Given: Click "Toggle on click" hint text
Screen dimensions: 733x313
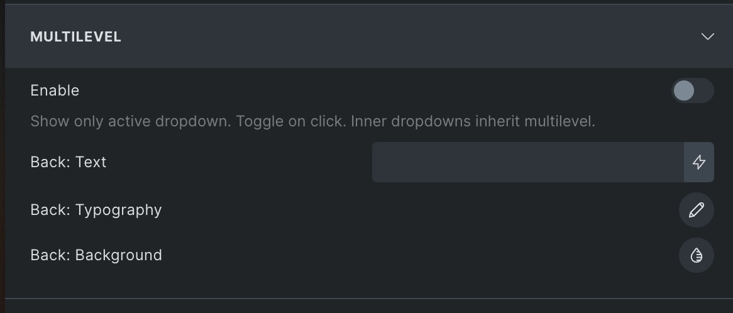Looking at the screenshot, I should coord(290,121).
